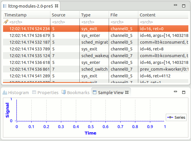Maximize the Sample View panel
This screenshot has height=141, width=191.
coord(184,92)
